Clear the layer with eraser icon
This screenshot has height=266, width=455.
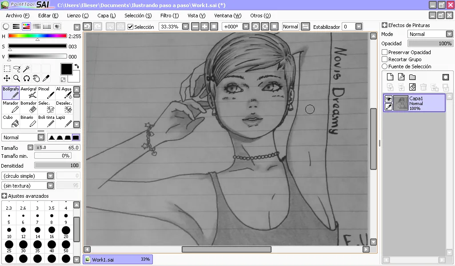tap(412, 87)
